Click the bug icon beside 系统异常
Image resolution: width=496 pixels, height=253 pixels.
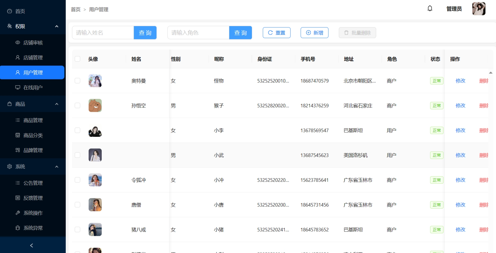[x=18, y=228]
